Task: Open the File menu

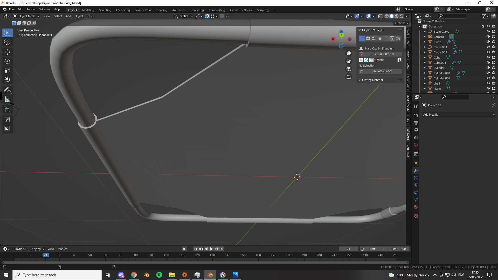Action: click(x=11, y=9)
